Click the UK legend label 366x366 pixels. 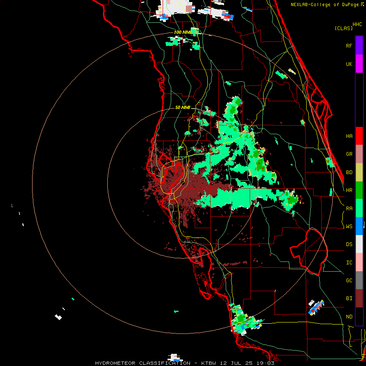click(349, 64)
